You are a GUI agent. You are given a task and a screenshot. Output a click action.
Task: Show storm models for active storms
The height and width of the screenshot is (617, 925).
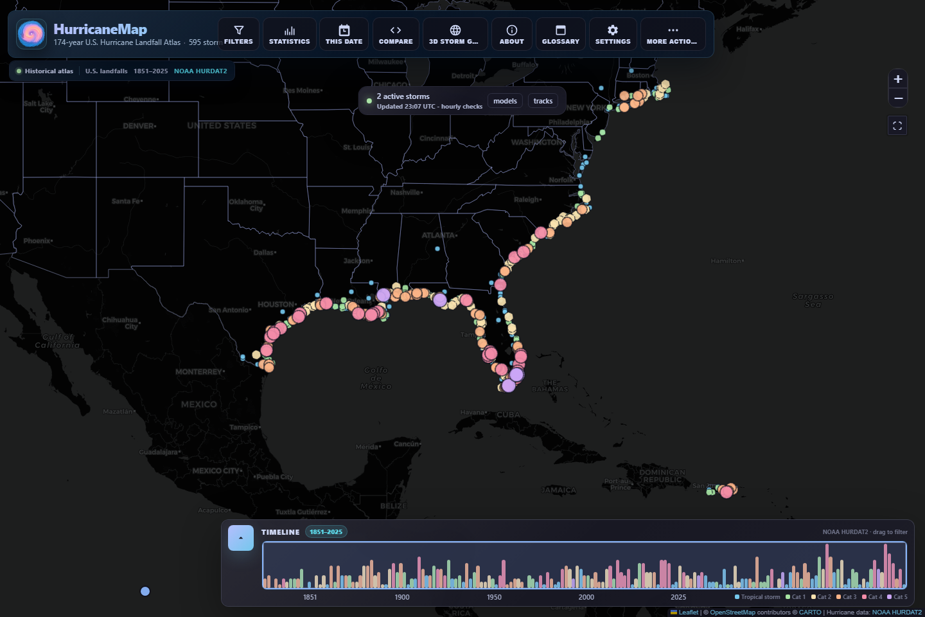click(505, 101)
